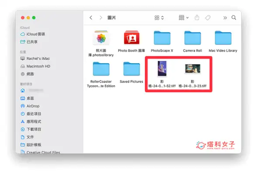
Task: Open the group-by options dropdown
Action: pos(184,18)
